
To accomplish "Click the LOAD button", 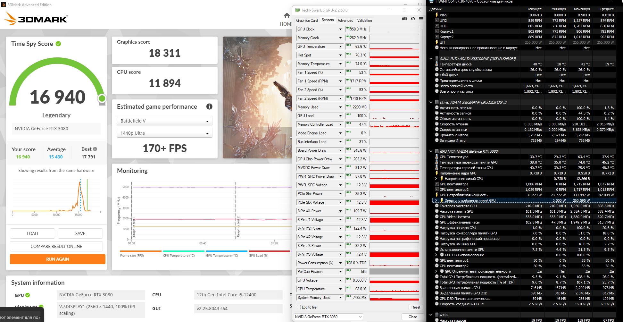I will (x=32, y=233).
